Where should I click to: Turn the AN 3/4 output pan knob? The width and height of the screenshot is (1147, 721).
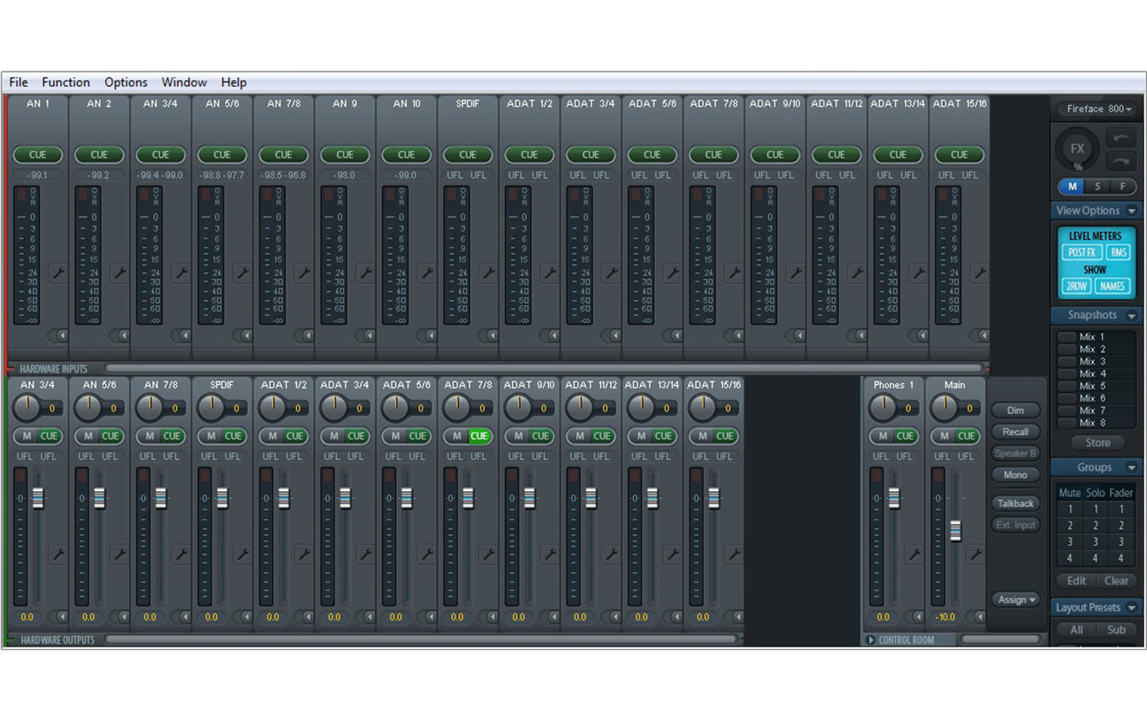pos(27,407)
